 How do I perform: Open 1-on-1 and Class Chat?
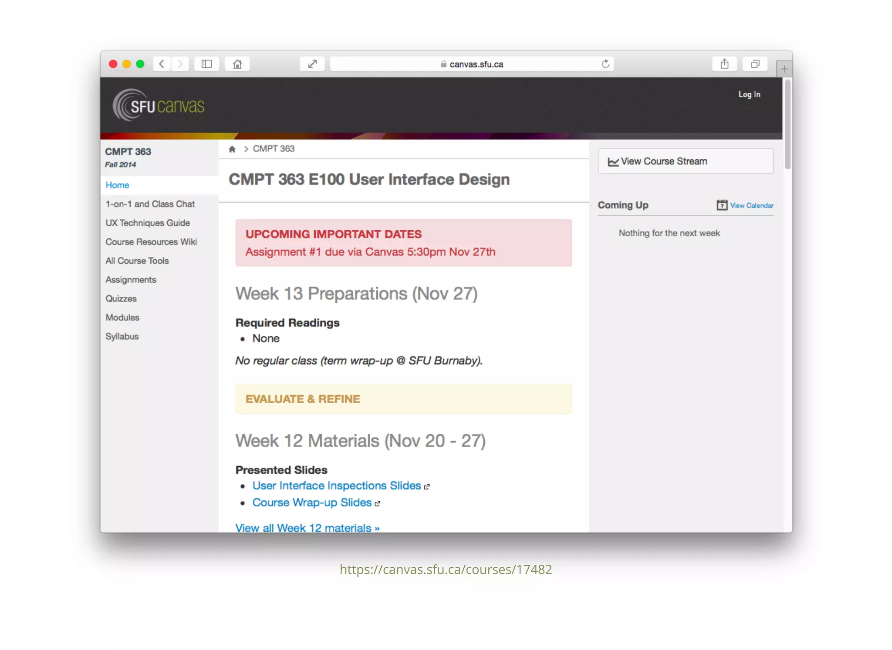pyautogui.click(x=150, y=204)
